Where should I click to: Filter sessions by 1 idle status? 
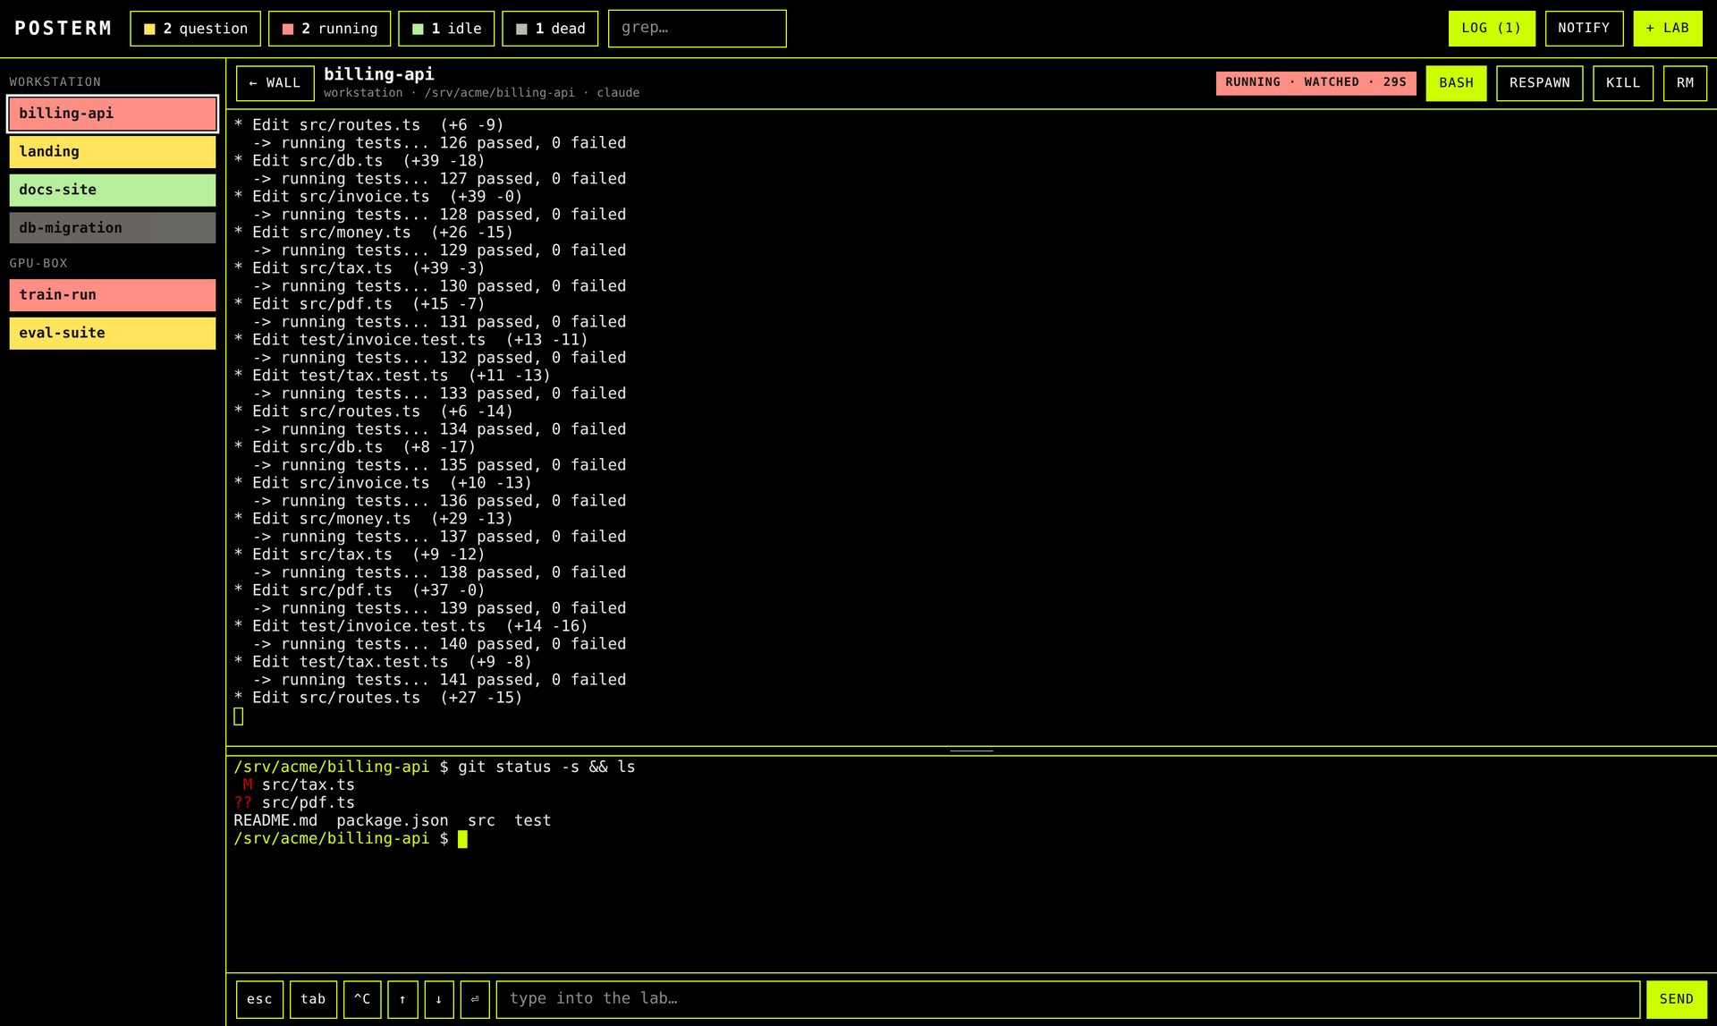pyautogui.click(x=446, y=29)
